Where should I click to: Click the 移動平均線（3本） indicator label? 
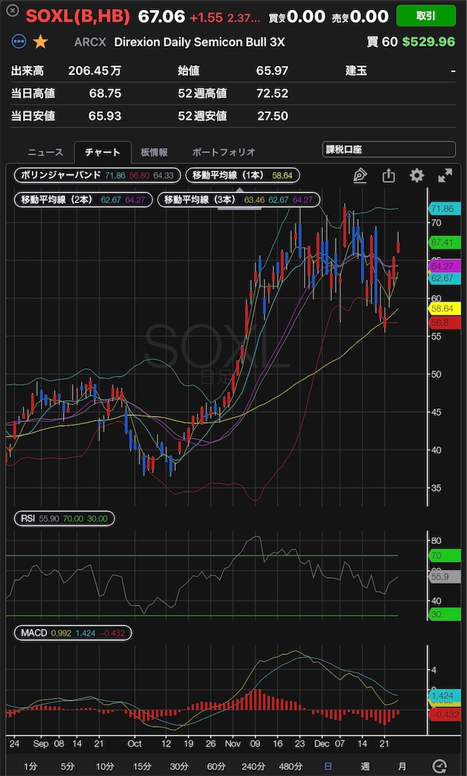[239, 200]
